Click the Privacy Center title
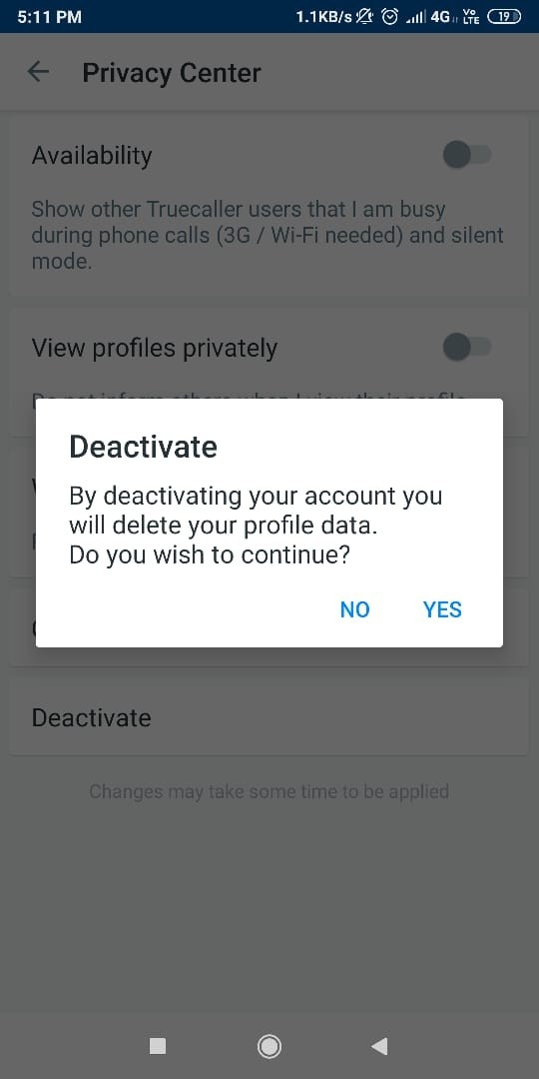The width and height of the screenshot is (539, 1079). point(172,72)
